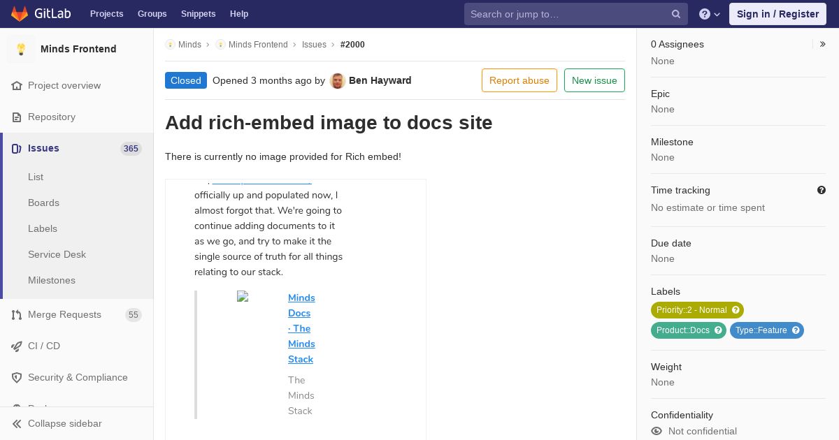The image size is (839, 440).
Task: Click the Security & Compliance shield icon
Action: click(17, 377)
